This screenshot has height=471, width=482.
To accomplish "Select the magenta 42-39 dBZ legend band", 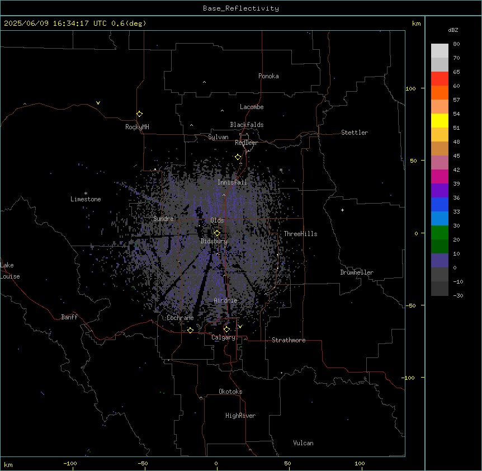I will (x=440, y=176).
